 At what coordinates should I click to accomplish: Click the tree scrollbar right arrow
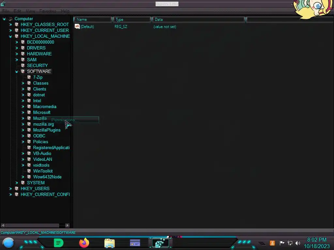tap(67, 225)
